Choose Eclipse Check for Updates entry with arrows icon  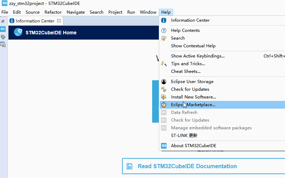click(x=222, y=89)
